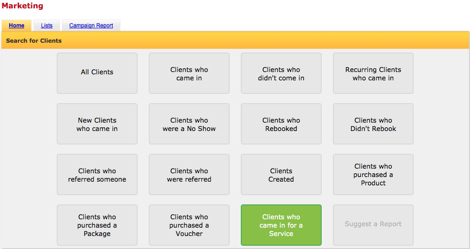Open the Clients who Rebooked report
The width and height of the screenshot is (470, 249).
click(281, 124)
